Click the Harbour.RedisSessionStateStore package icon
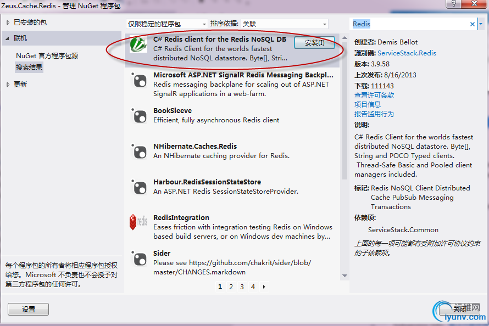 pos(139,188)
